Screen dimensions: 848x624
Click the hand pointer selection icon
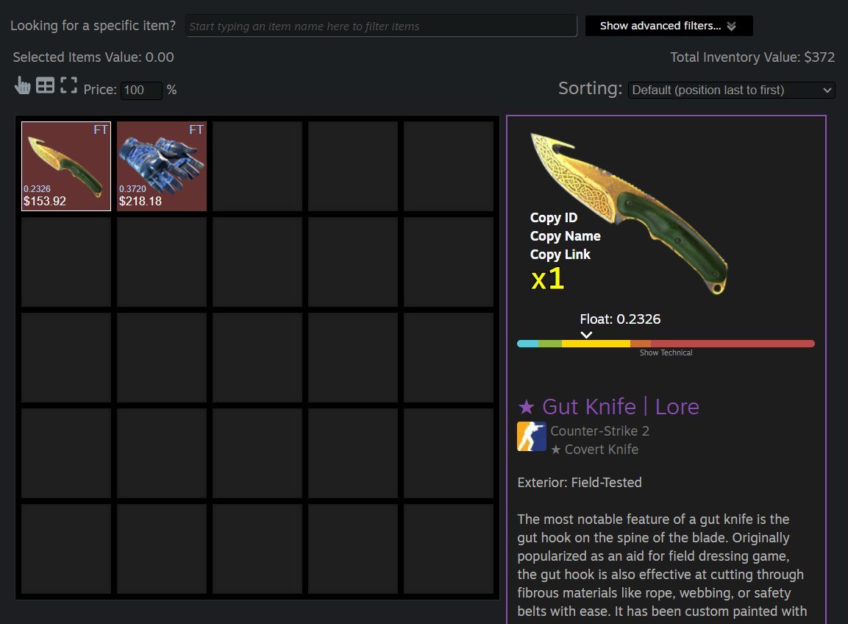(x=22, y=85)
